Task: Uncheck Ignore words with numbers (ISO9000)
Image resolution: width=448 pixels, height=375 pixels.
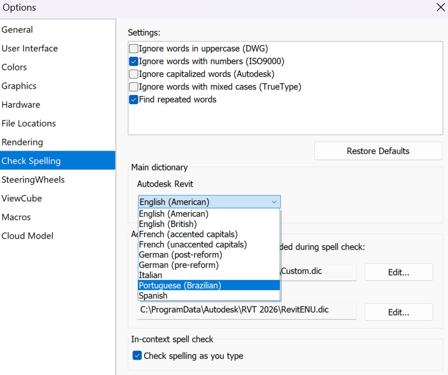Action: tap(134, 62)
